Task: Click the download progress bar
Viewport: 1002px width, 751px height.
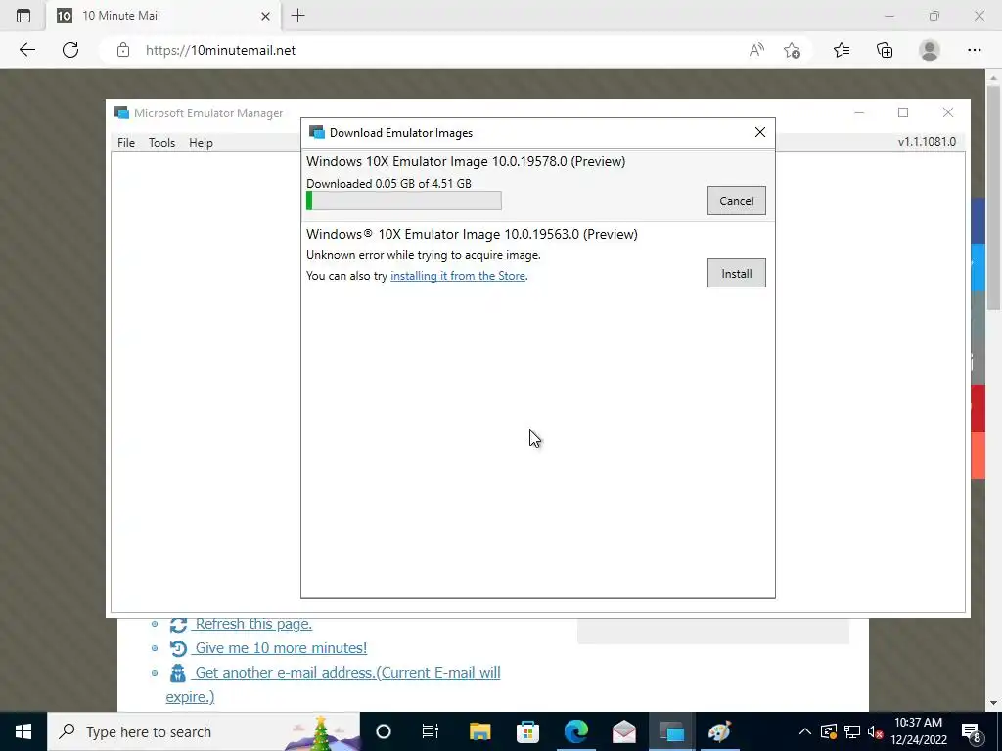Action: tap(404, 200)
